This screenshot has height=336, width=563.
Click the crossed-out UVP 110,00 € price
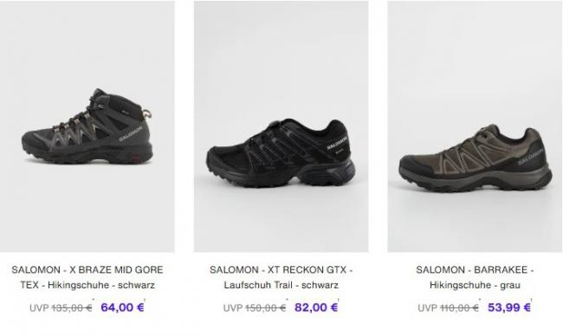click(x=448, y=308)
